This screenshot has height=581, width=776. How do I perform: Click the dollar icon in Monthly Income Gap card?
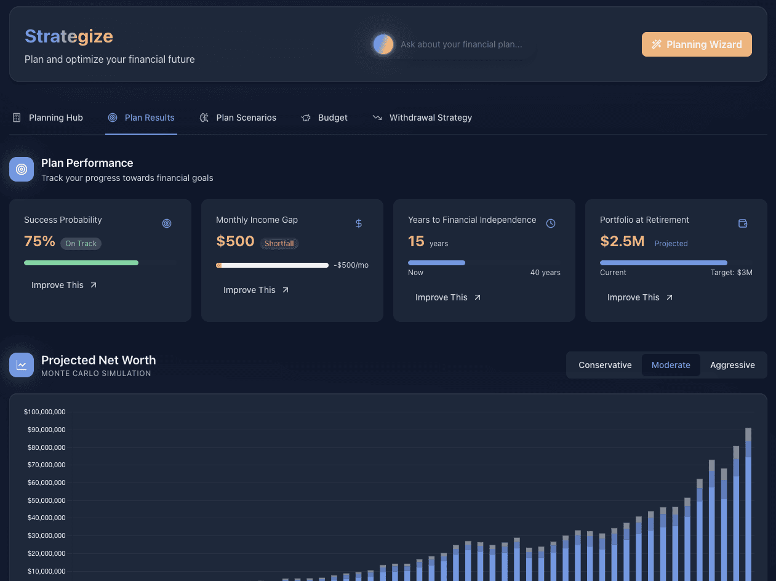359,223
